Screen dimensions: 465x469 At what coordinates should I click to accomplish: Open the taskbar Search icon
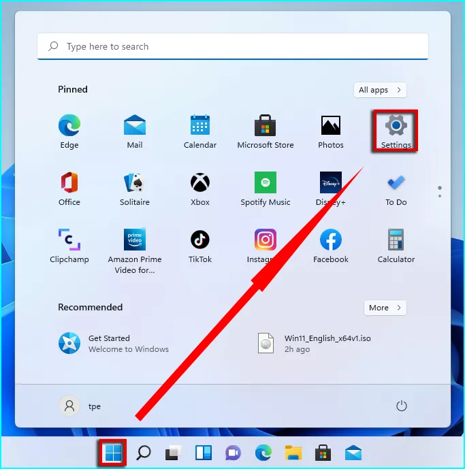(144, 453)
